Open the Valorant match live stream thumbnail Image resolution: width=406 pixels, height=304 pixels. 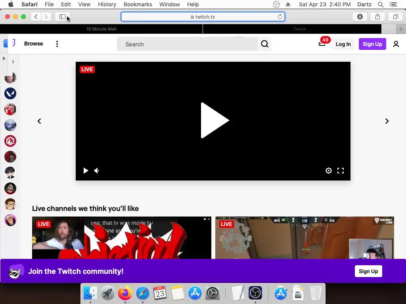coord(304,238)
